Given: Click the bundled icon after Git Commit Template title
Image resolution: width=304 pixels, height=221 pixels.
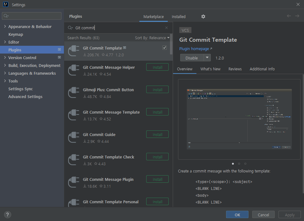Looking at the screenshot, I should pos(125,48).
